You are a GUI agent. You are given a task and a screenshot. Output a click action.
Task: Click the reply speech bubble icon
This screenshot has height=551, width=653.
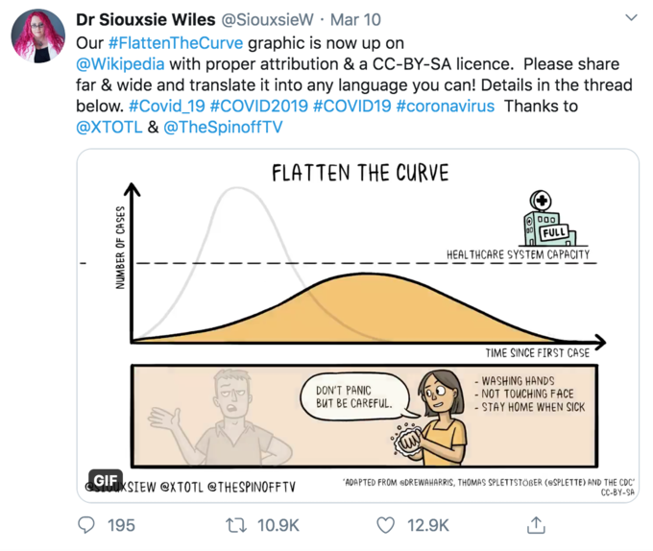(86, 525)
